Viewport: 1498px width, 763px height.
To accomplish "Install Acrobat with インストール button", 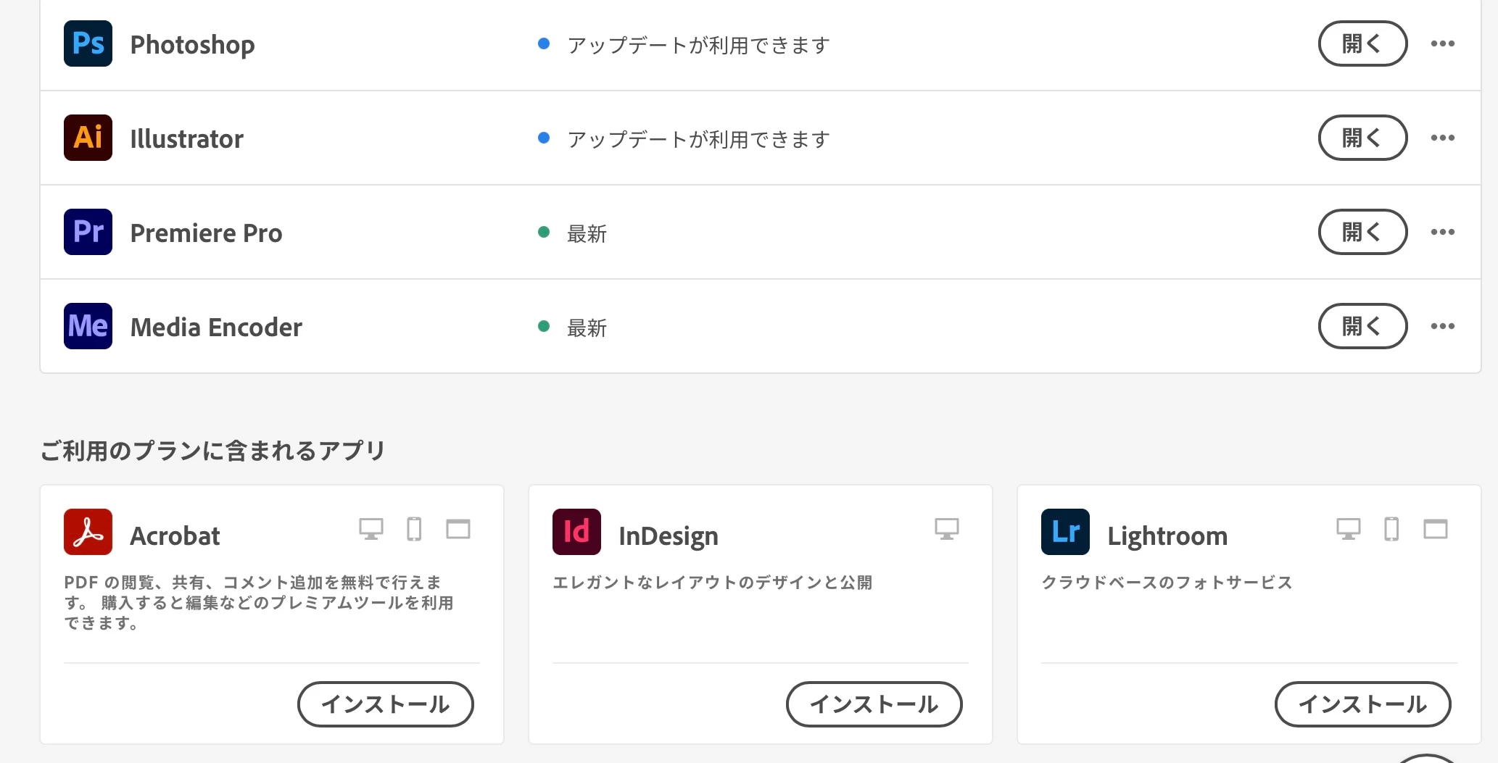I will click(386, 704).
